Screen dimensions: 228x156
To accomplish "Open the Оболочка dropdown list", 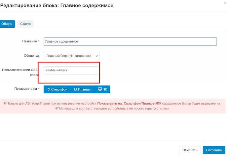I will [71, 56].
